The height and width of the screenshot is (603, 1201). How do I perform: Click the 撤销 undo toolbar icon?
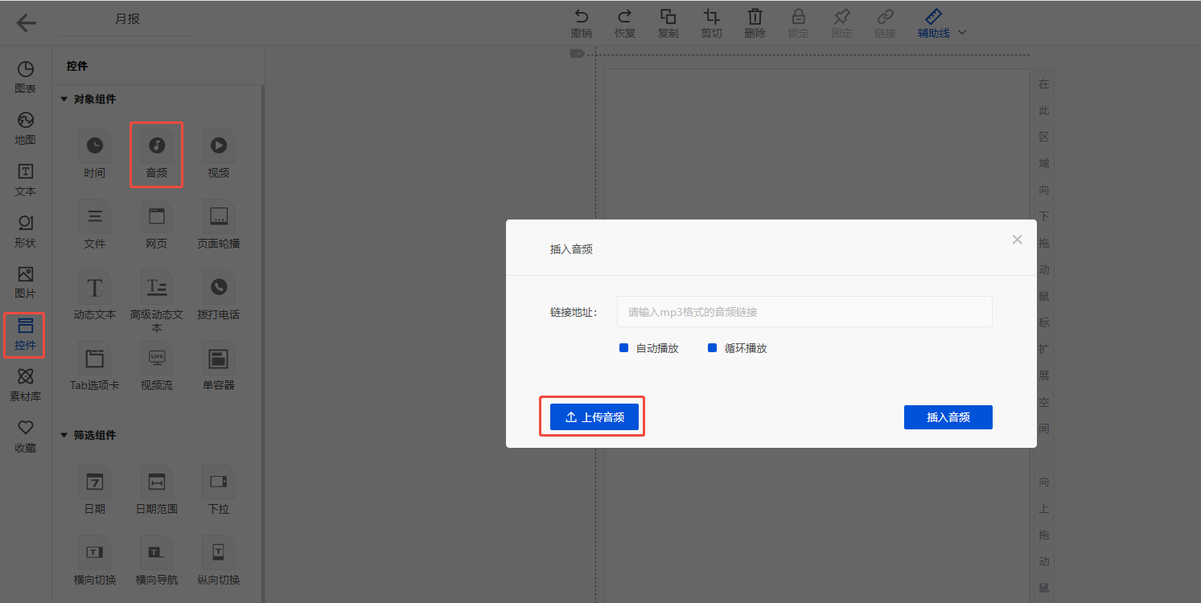click(x=581, y=23)
